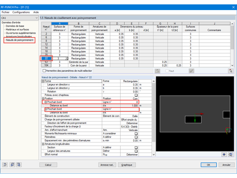Open the Fichier menu
The height and width of the screenshot is (178, 237).
(x=6, y=12)
